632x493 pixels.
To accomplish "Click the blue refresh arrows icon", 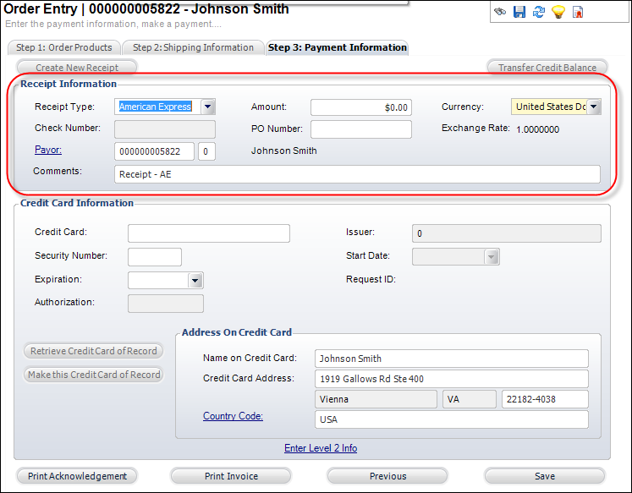I will point(539,12).
